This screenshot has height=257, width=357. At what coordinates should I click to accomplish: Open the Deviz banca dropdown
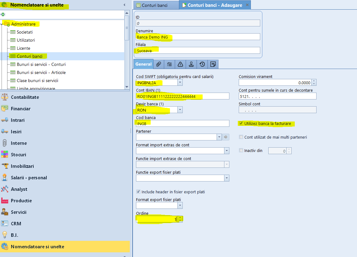[x=180, y=110]
